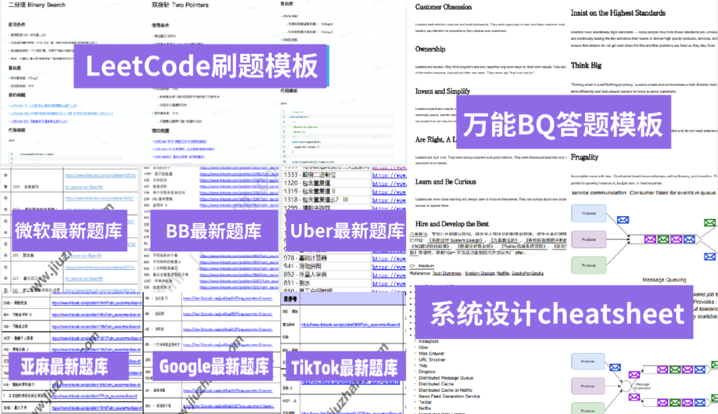Select row 1318 · 包含重复值么? III
718x414 pixels.
pyautogui.click(x=327, y=200)
